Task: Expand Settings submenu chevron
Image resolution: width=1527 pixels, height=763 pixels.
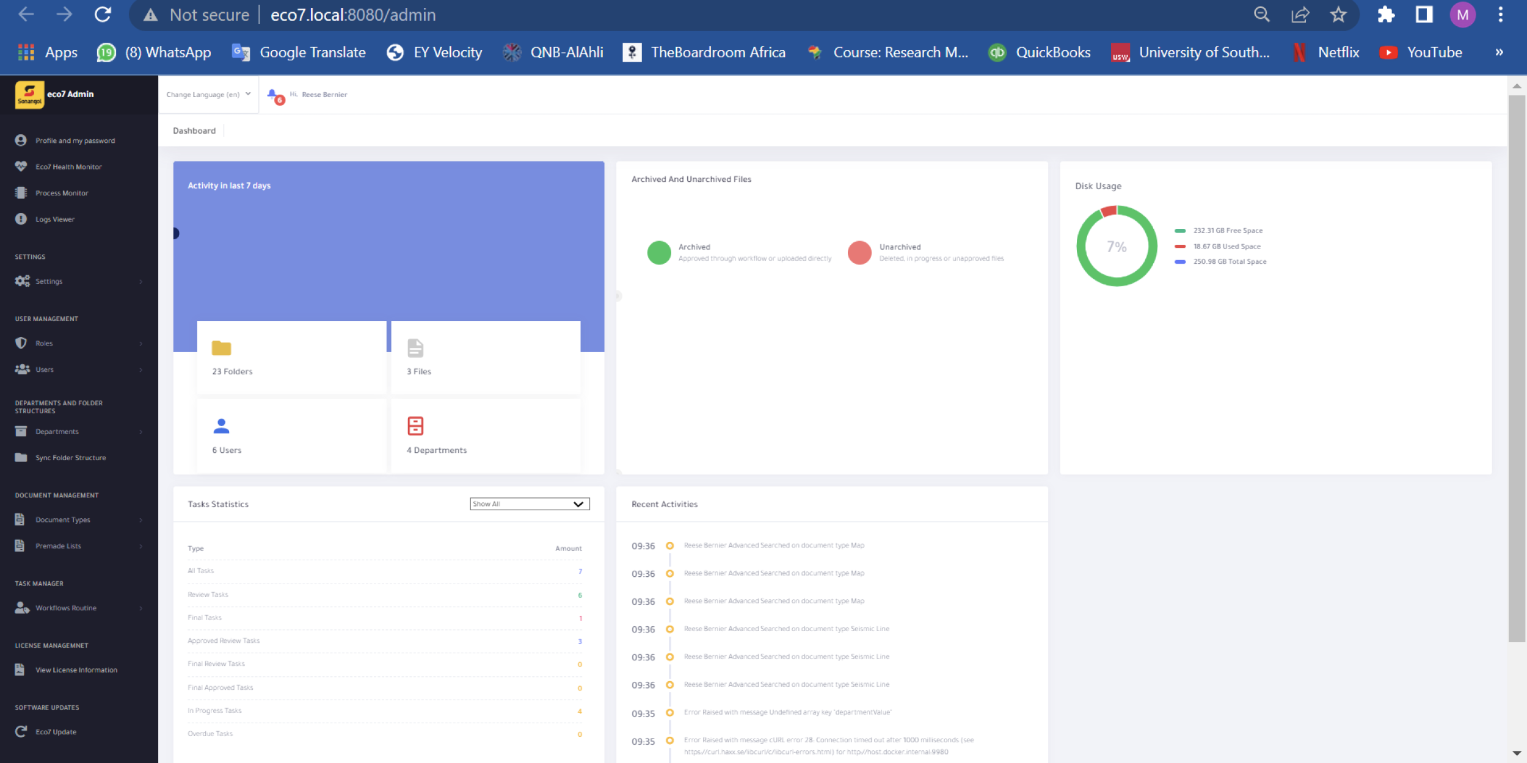Action: click(141, 281)
